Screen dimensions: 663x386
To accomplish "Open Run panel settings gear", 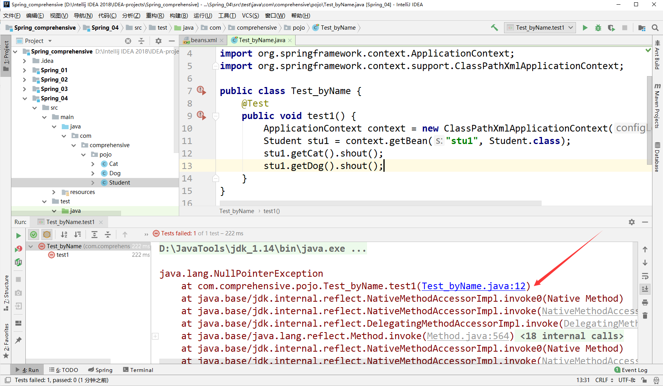I will [632, 222].
